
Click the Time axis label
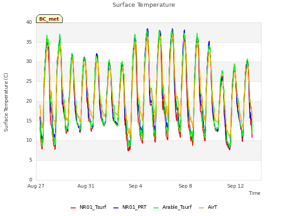(x=254, y=193)
